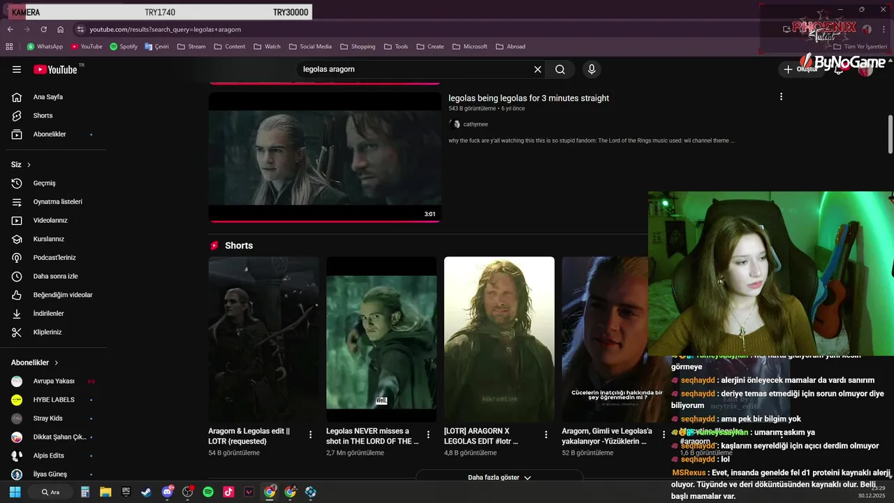Open the Shopping bookmarks folder
This screenshot has width=894, height=503.
coord(358,47)
